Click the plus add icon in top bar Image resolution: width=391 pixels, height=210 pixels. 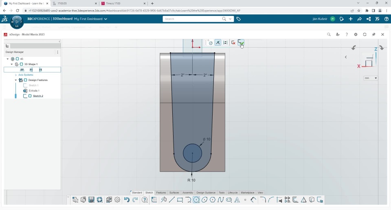pyautogui.click(x=351, y=19)
